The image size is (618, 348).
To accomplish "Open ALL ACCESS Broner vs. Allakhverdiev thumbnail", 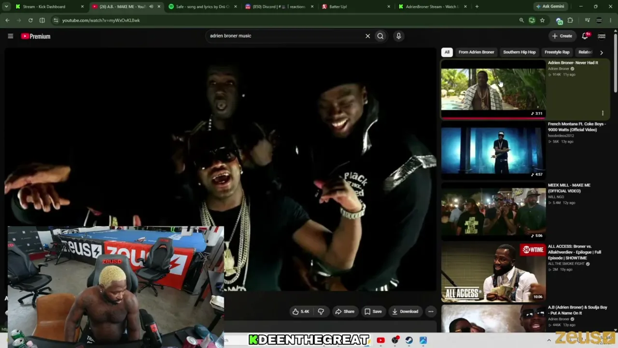I will coord(493,272).
